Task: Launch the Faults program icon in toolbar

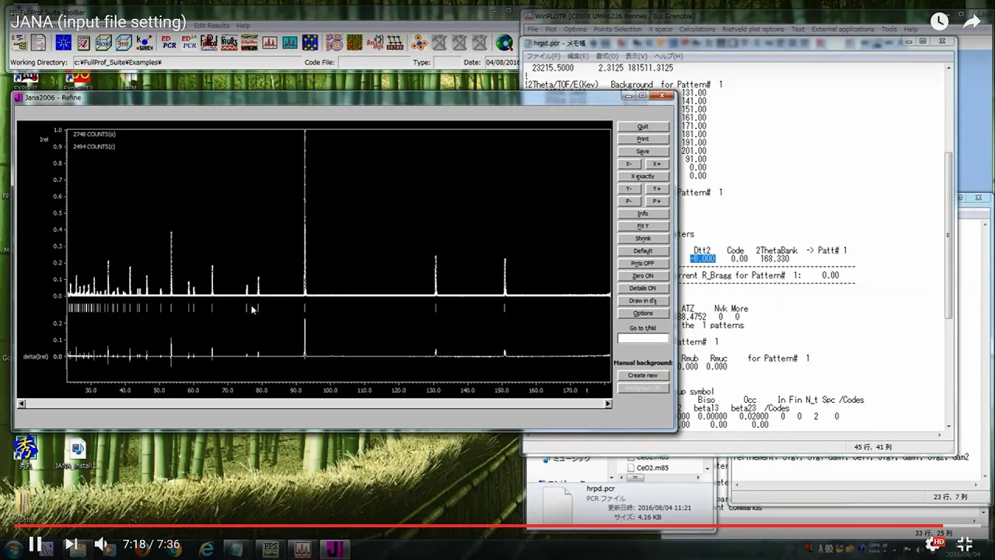Action: [229, 43]
